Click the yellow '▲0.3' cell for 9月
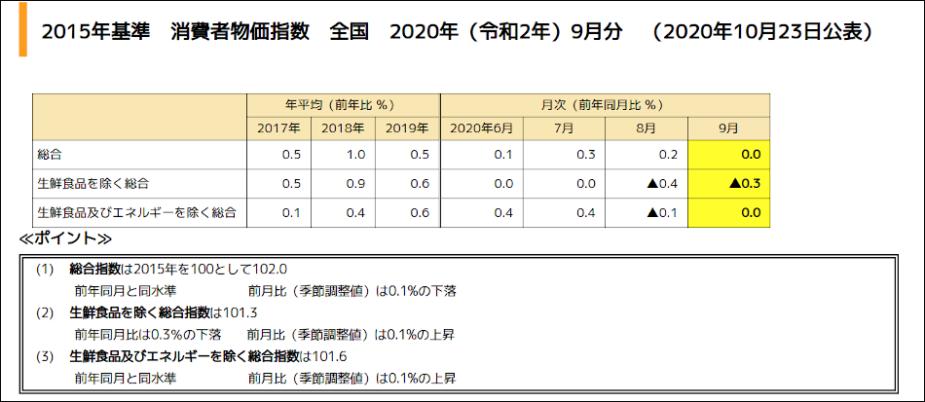 (x=729, y=184)
